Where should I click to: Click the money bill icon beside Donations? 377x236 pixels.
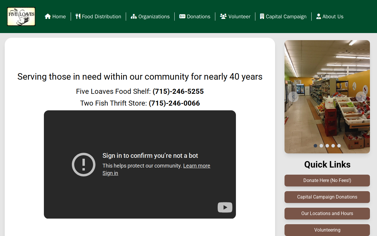click(182, 17)
